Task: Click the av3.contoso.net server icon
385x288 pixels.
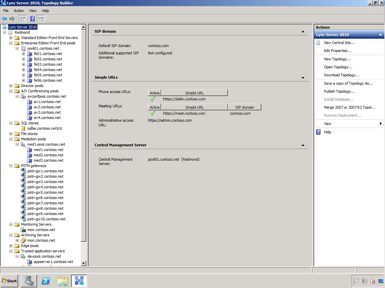Action: pyautogui.click(x=30, y=112)
